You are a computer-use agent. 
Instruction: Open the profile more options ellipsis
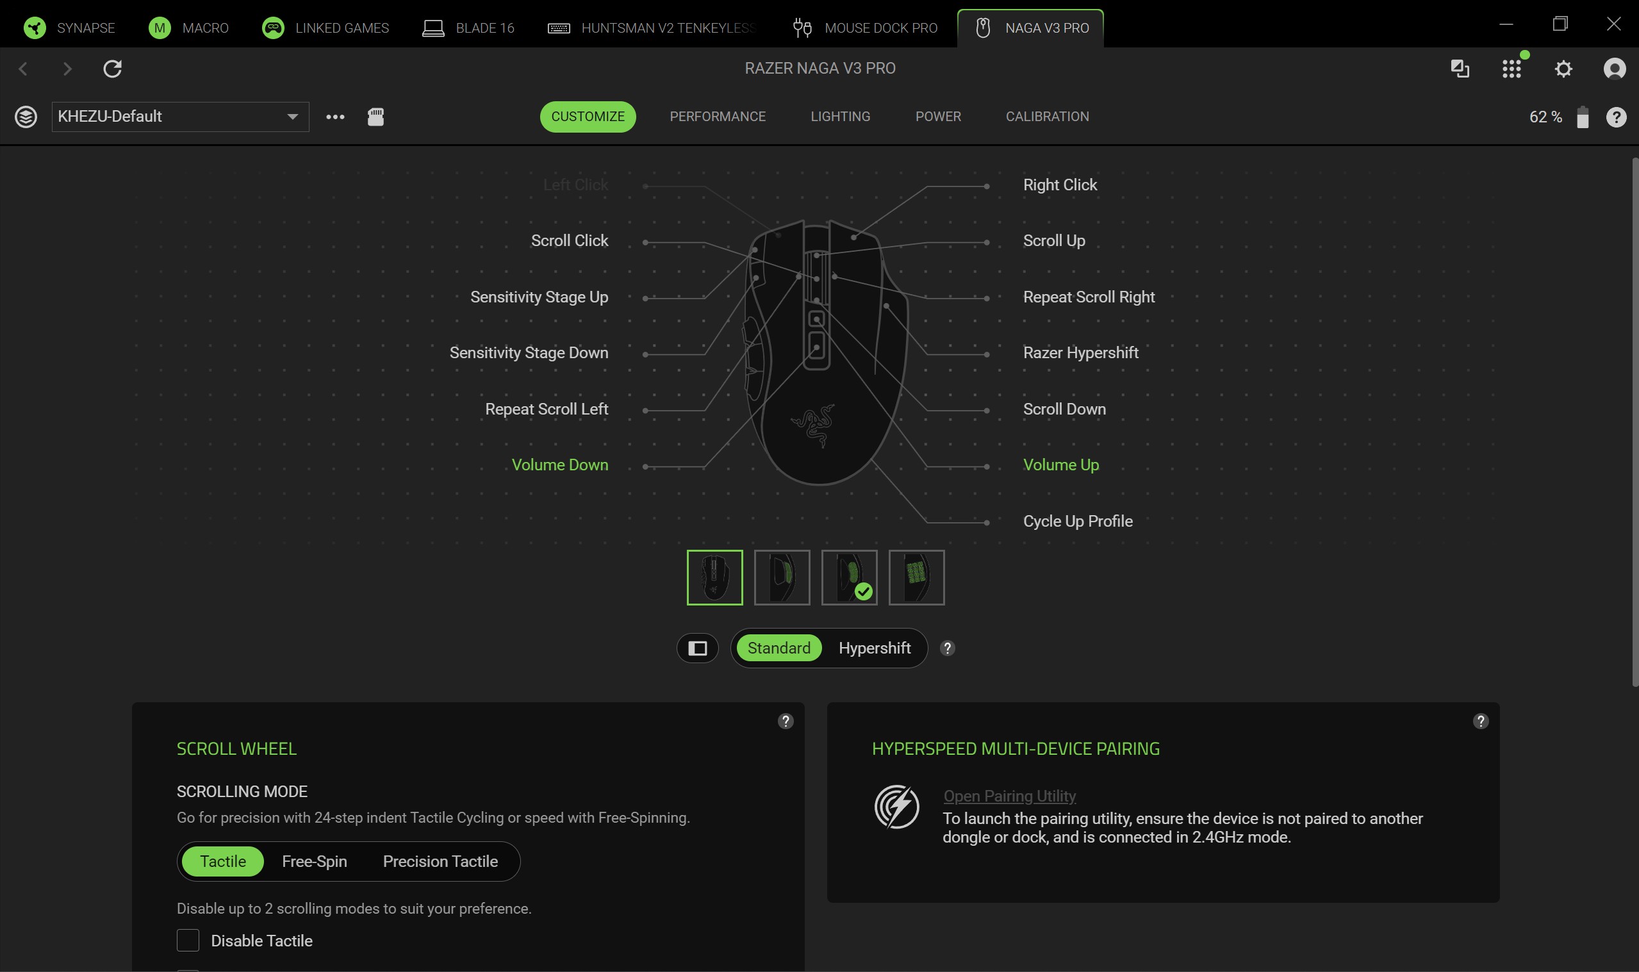tap(335, 117)
